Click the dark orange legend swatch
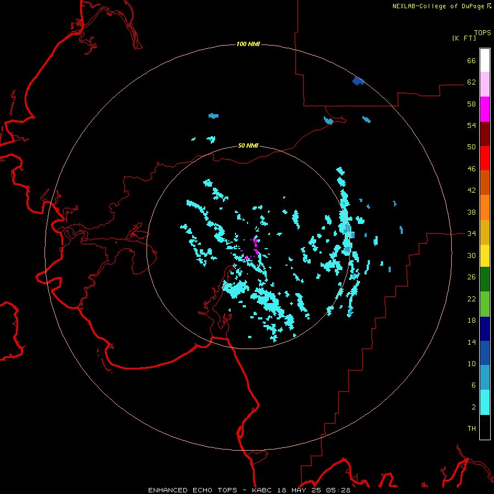 485,182
